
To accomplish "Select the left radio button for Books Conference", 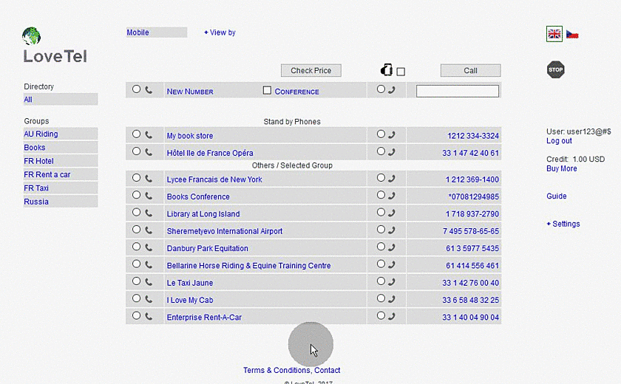I will [x=136, y=196].
